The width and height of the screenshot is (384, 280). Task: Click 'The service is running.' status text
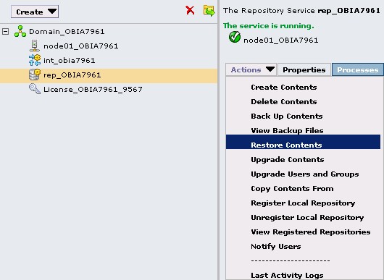click(268, 25)
